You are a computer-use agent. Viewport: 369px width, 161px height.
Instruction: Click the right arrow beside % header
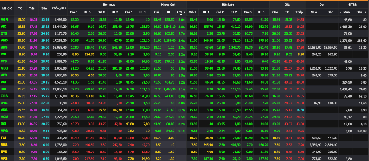(x=185, y=12)
